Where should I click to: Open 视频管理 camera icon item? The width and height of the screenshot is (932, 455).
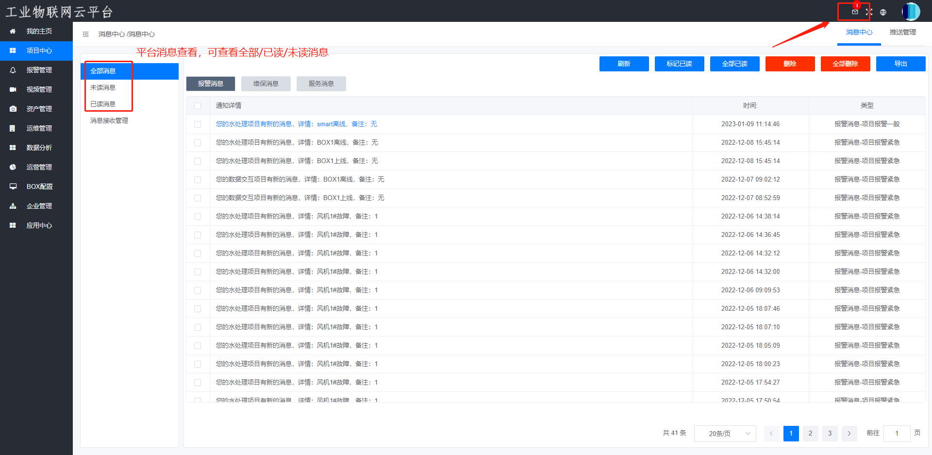click(x=13, y=89)
